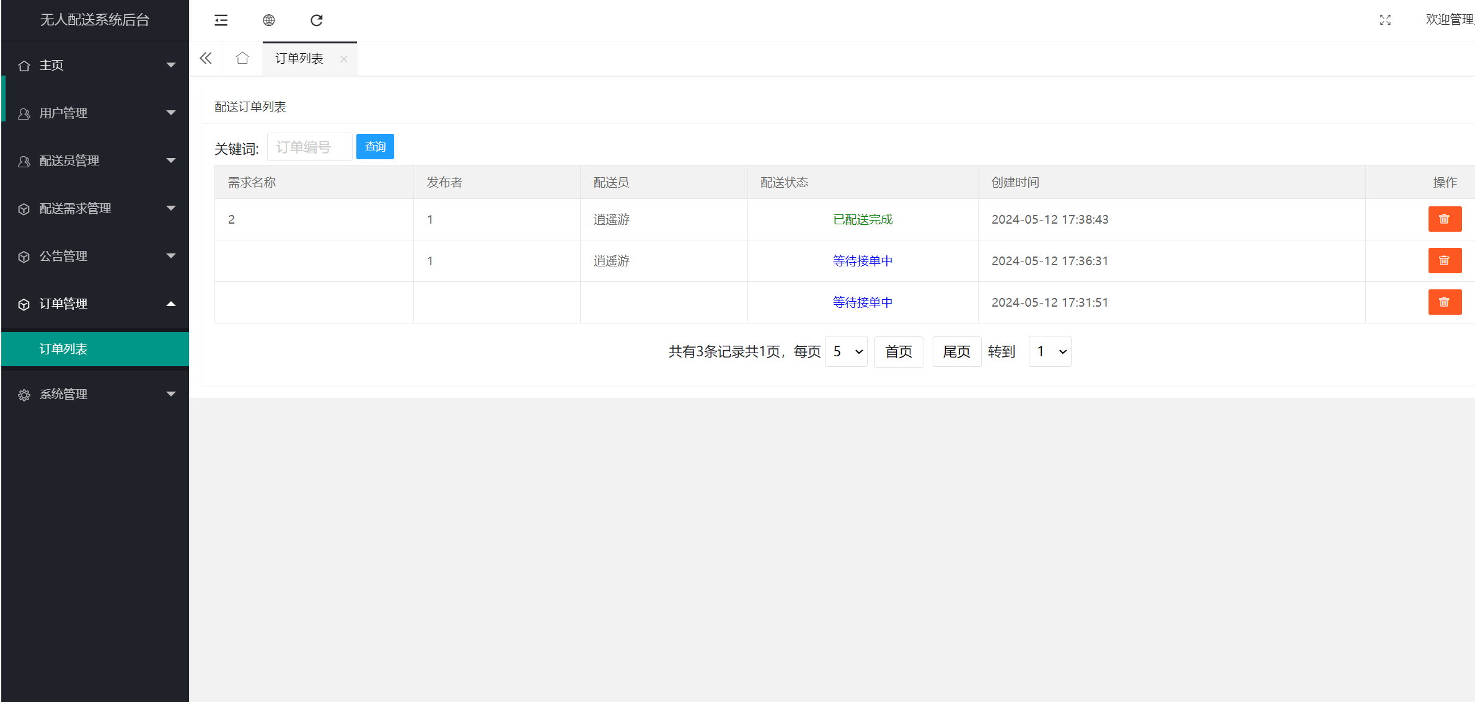Delete the last 等待接单中 order row

[1445, 302]
